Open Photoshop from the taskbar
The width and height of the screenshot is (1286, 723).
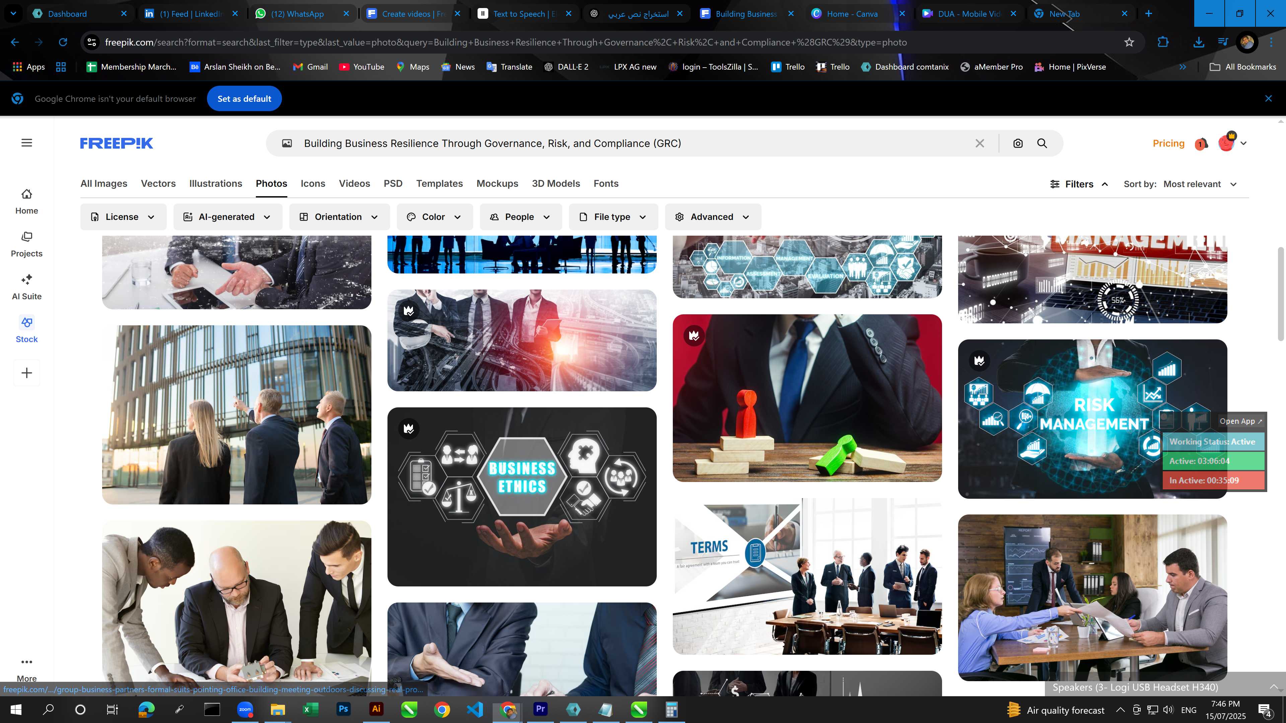click(343, 709)
